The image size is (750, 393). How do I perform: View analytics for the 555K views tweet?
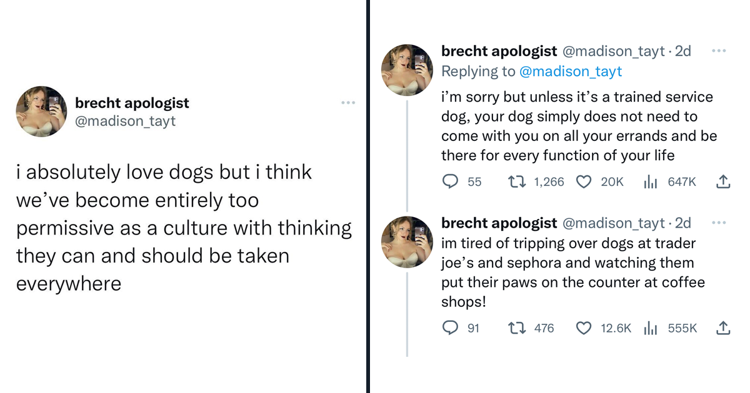coord(650,327)
